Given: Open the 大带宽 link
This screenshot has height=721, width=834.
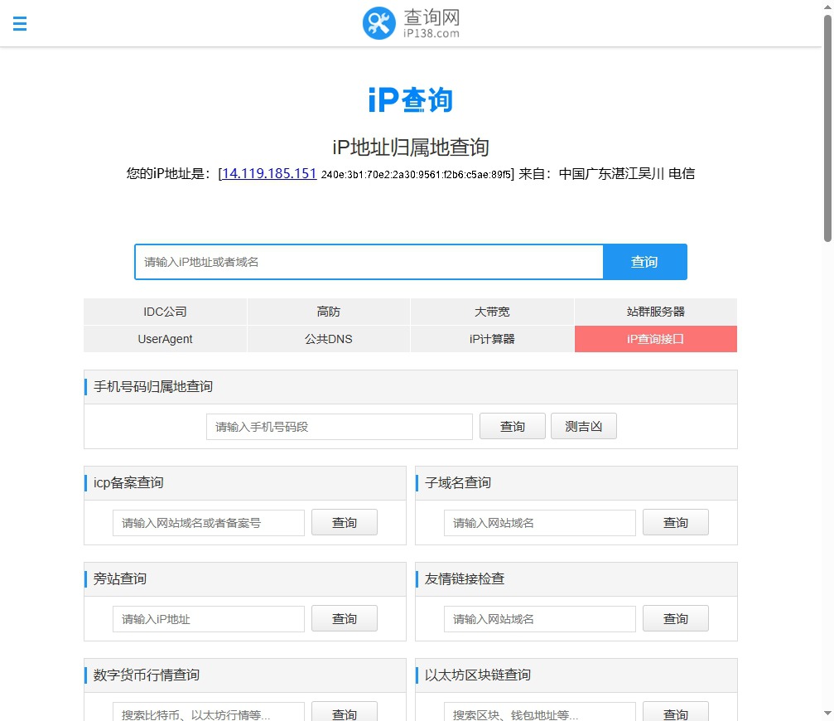Looking at the screenshot, I should pyautogui.click(x=491, y=312).
